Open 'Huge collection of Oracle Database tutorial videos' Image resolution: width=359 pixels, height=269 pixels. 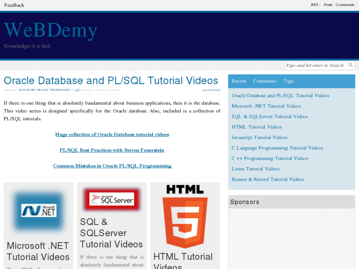click(112, 134)
